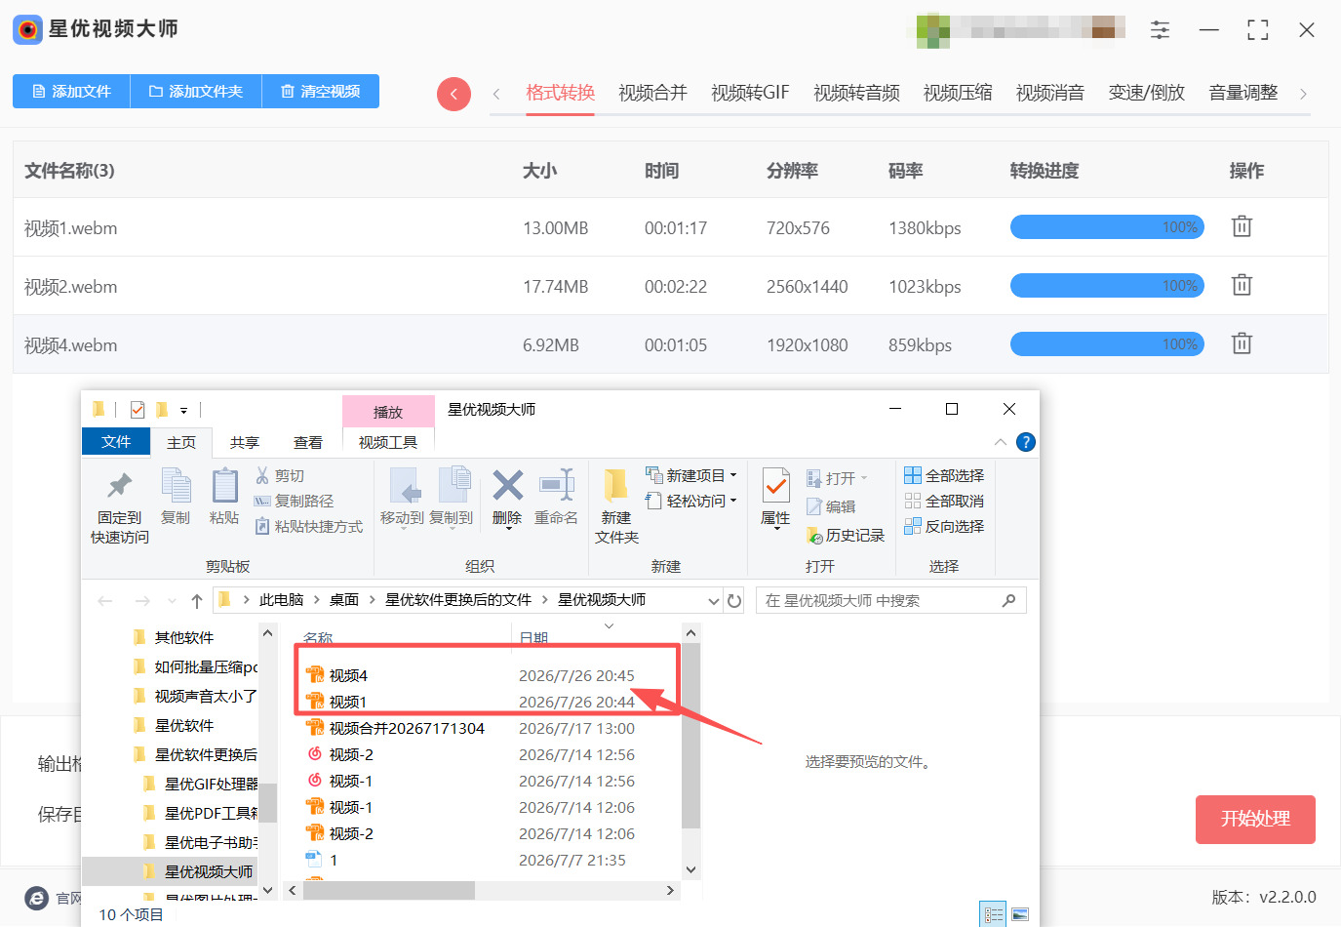Delete 视频2.webm with its trash icon
The image size is (1341, 927).
[1242, 285]
